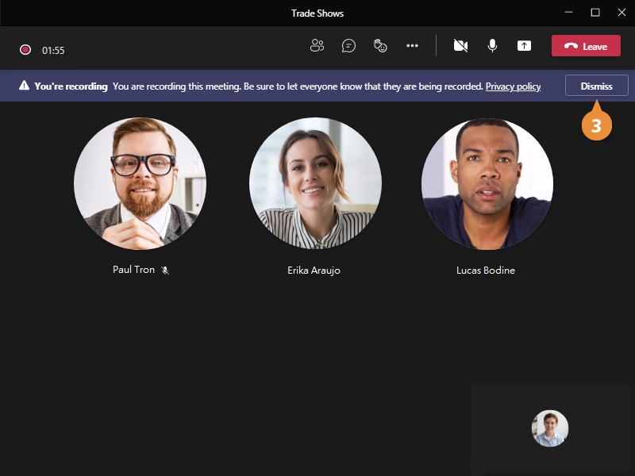Mute the microphone

pos(492,46)
